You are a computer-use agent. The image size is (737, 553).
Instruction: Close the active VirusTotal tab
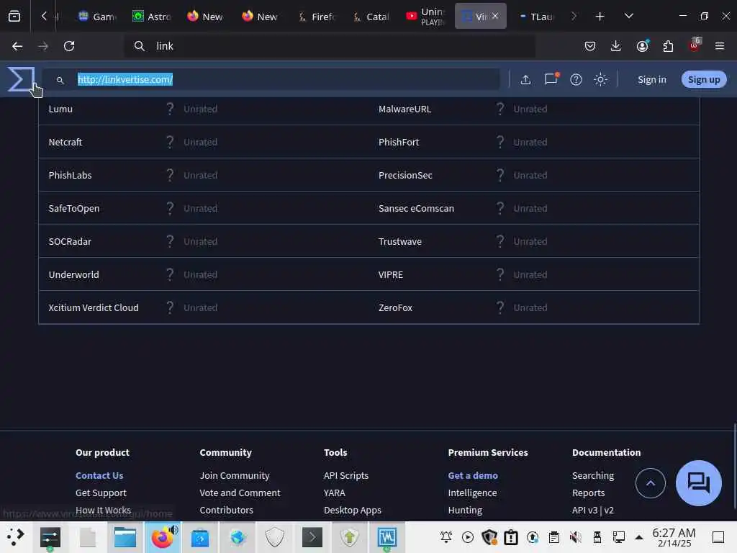coord(495,16)
